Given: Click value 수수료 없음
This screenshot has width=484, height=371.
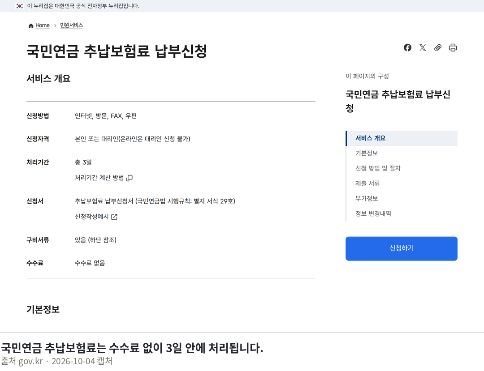Looking at the screenshot, I should click(90, 263).
